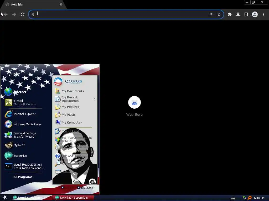Click the 6:18 PM clock

point(259,198)
